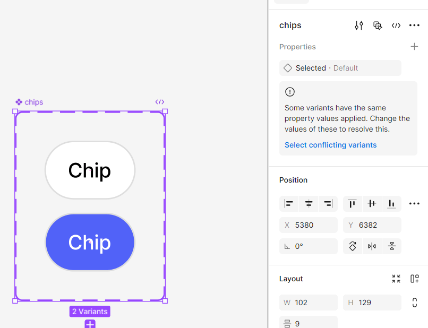The width and height of the screenshot is (428, 328).
Task: Edit the width field W 102
Action: [x=309, y=303]
